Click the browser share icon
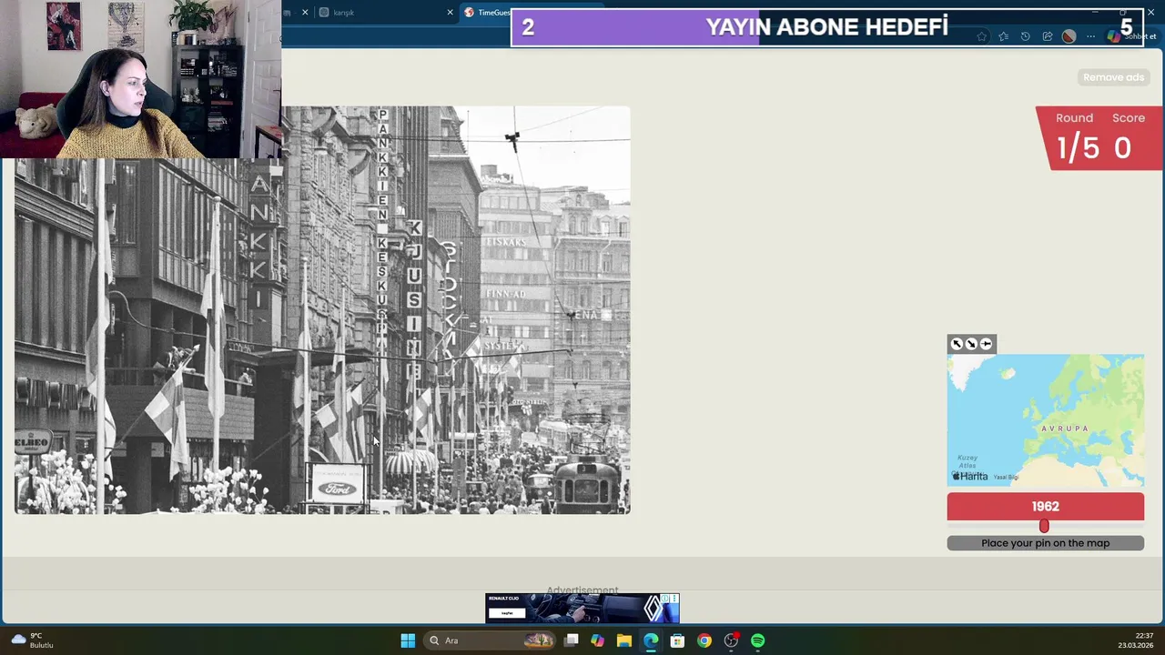This screenshot has width=1165, height=655. [x=1048, y=36]
